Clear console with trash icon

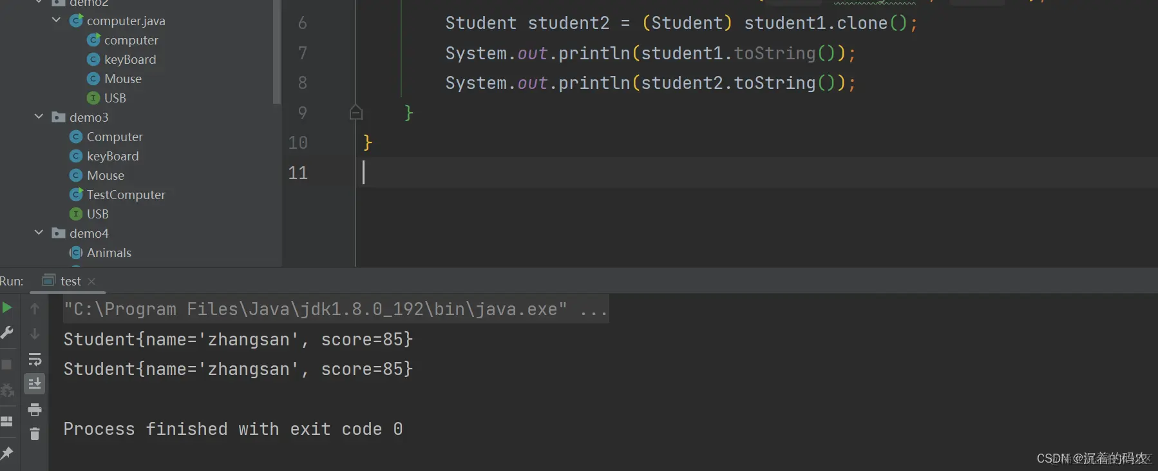click(x=35, y=434)
